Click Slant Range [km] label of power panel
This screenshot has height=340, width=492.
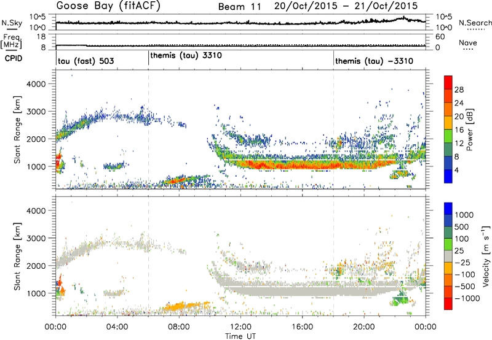[18, 129]
